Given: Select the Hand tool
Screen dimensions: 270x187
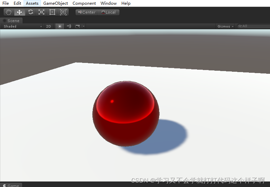Looking at the screenshot, I should tap(9, 12).
